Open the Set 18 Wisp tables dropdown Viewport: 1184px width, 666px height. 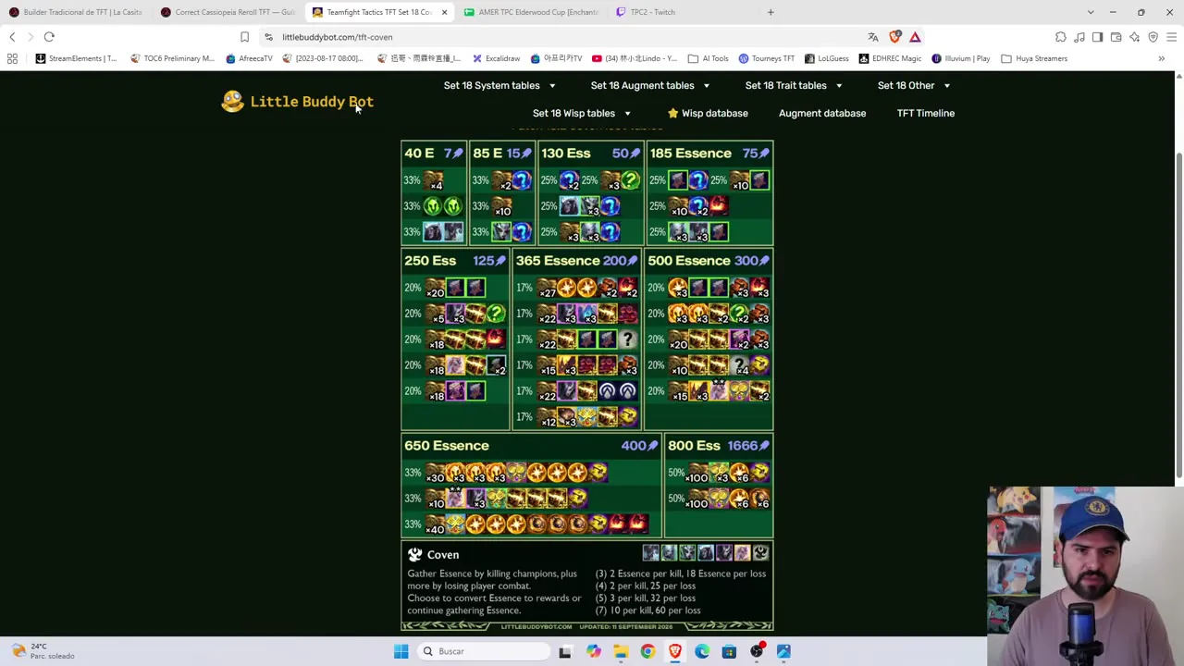tap(582, 113)
